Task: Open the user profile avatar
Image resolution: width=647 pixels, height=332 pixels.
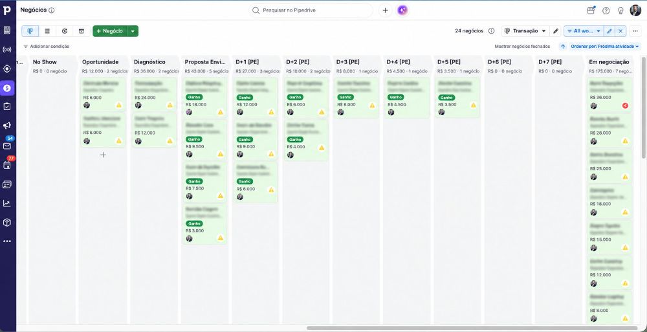Action: point(635,10)
